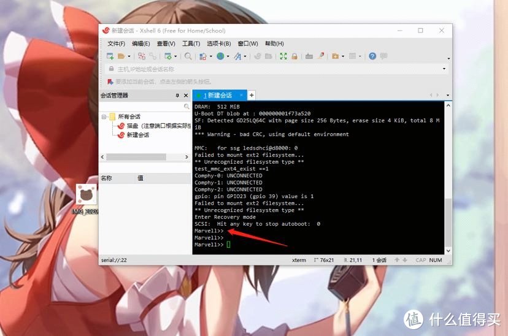Open the 编辑(E) menu
This screenshot has height=336, width=508.
pyautogui.click(x=140, y=44)
